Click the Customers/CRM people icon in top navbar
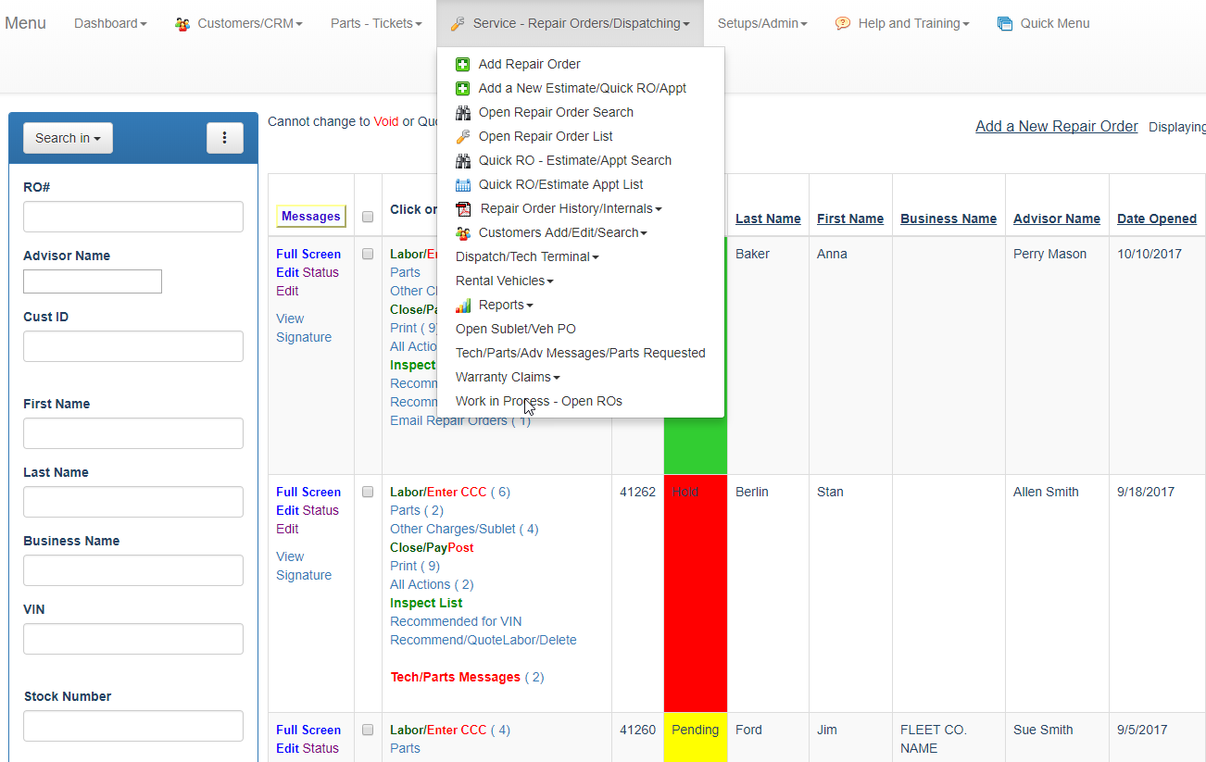 tap(182, 24)
